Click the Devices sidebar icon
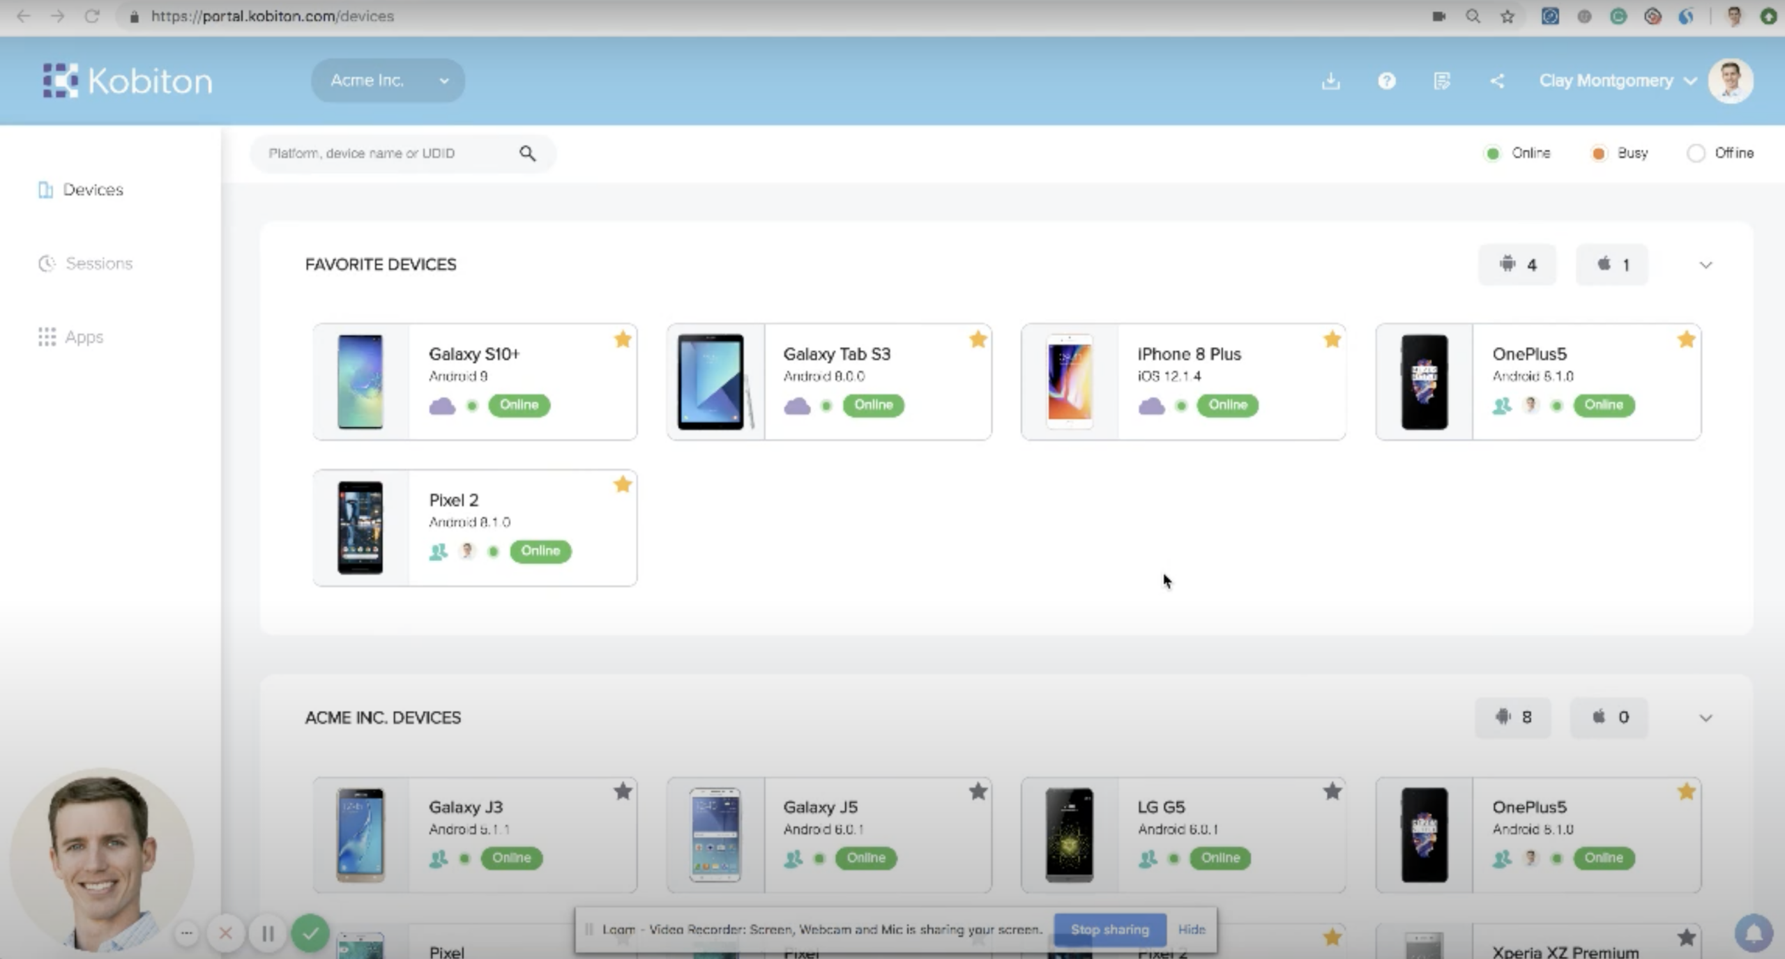The image size is (1785, 959). [45, 189]
